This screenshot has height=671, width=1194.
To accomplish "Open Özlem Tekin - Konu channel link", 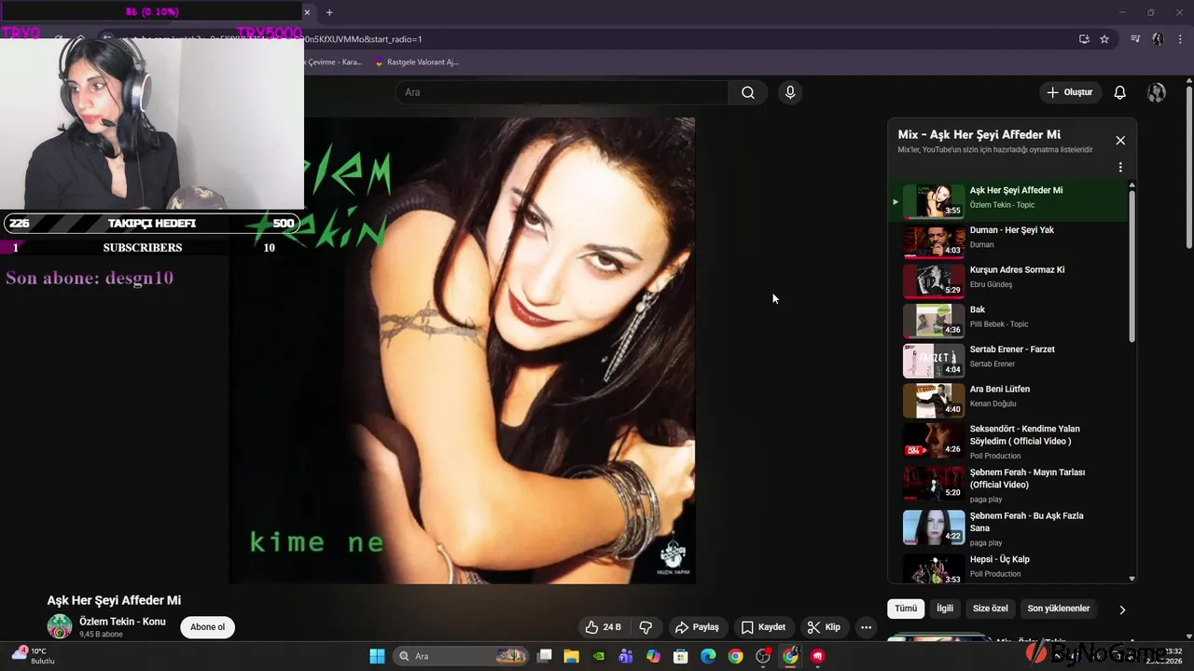I will (122, 622).
